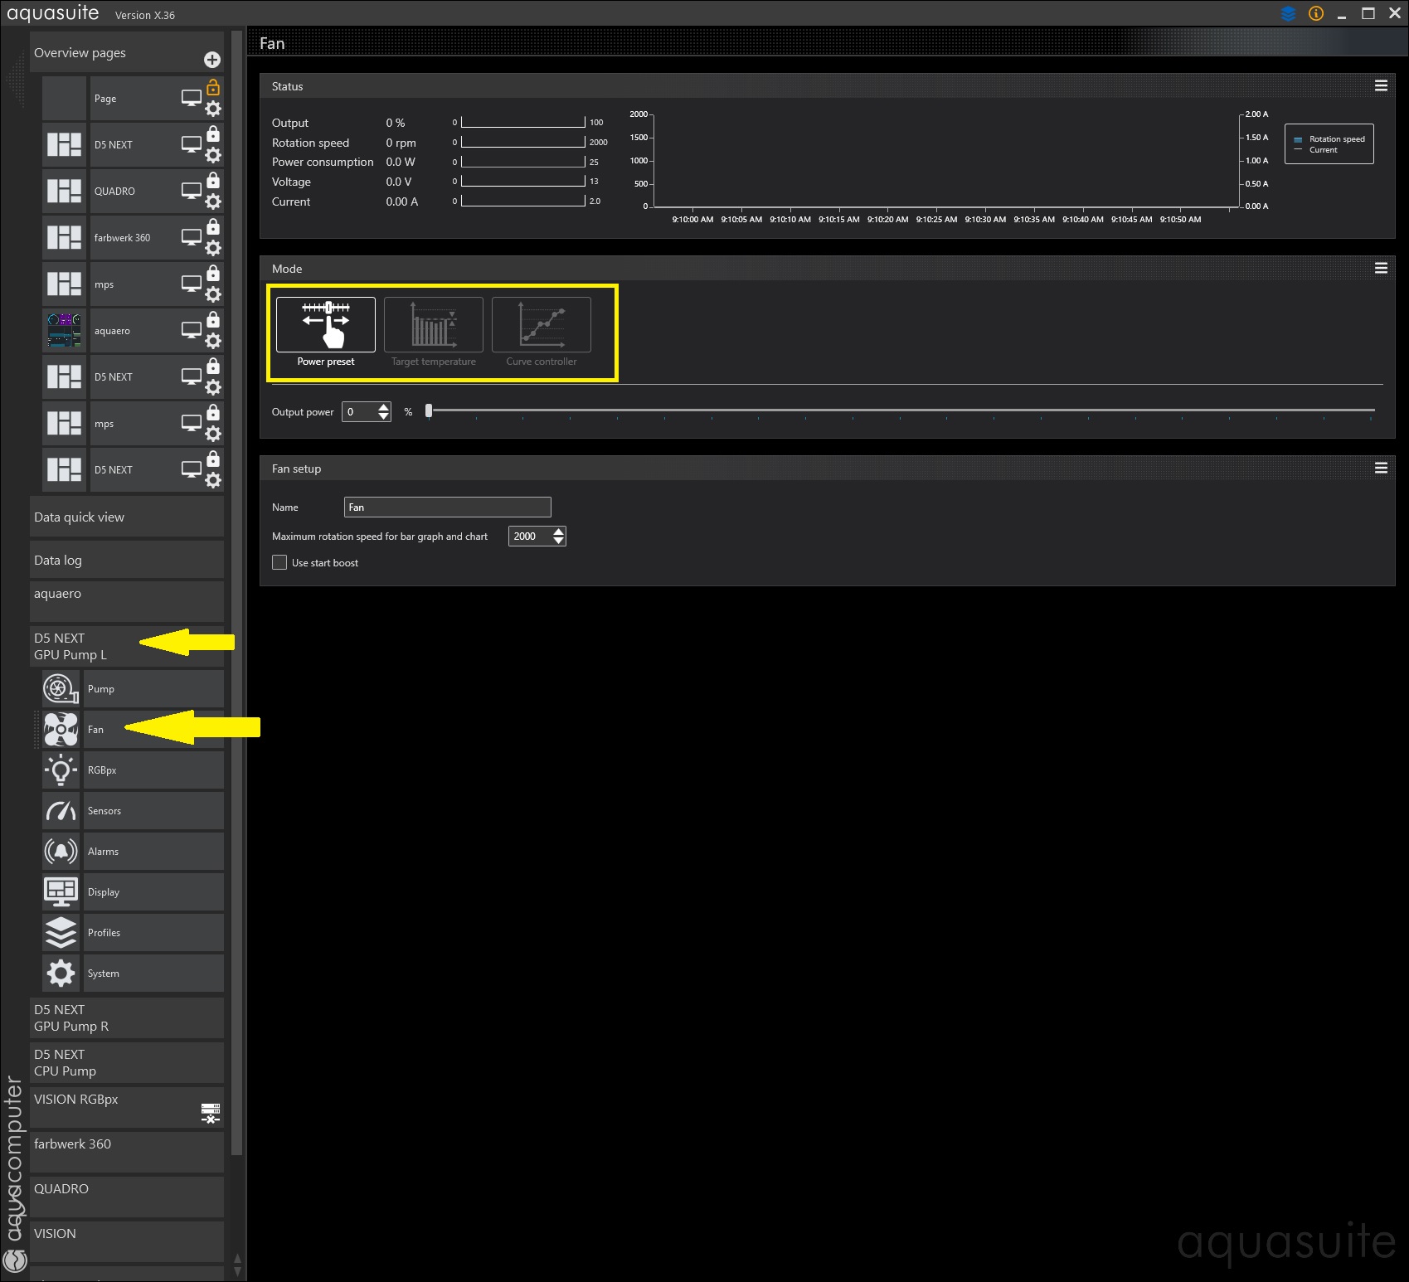The width and height of the screenshot is (1409, 1282).
Task: Increase Output power with the up arrow
Action: coord(383,407)
